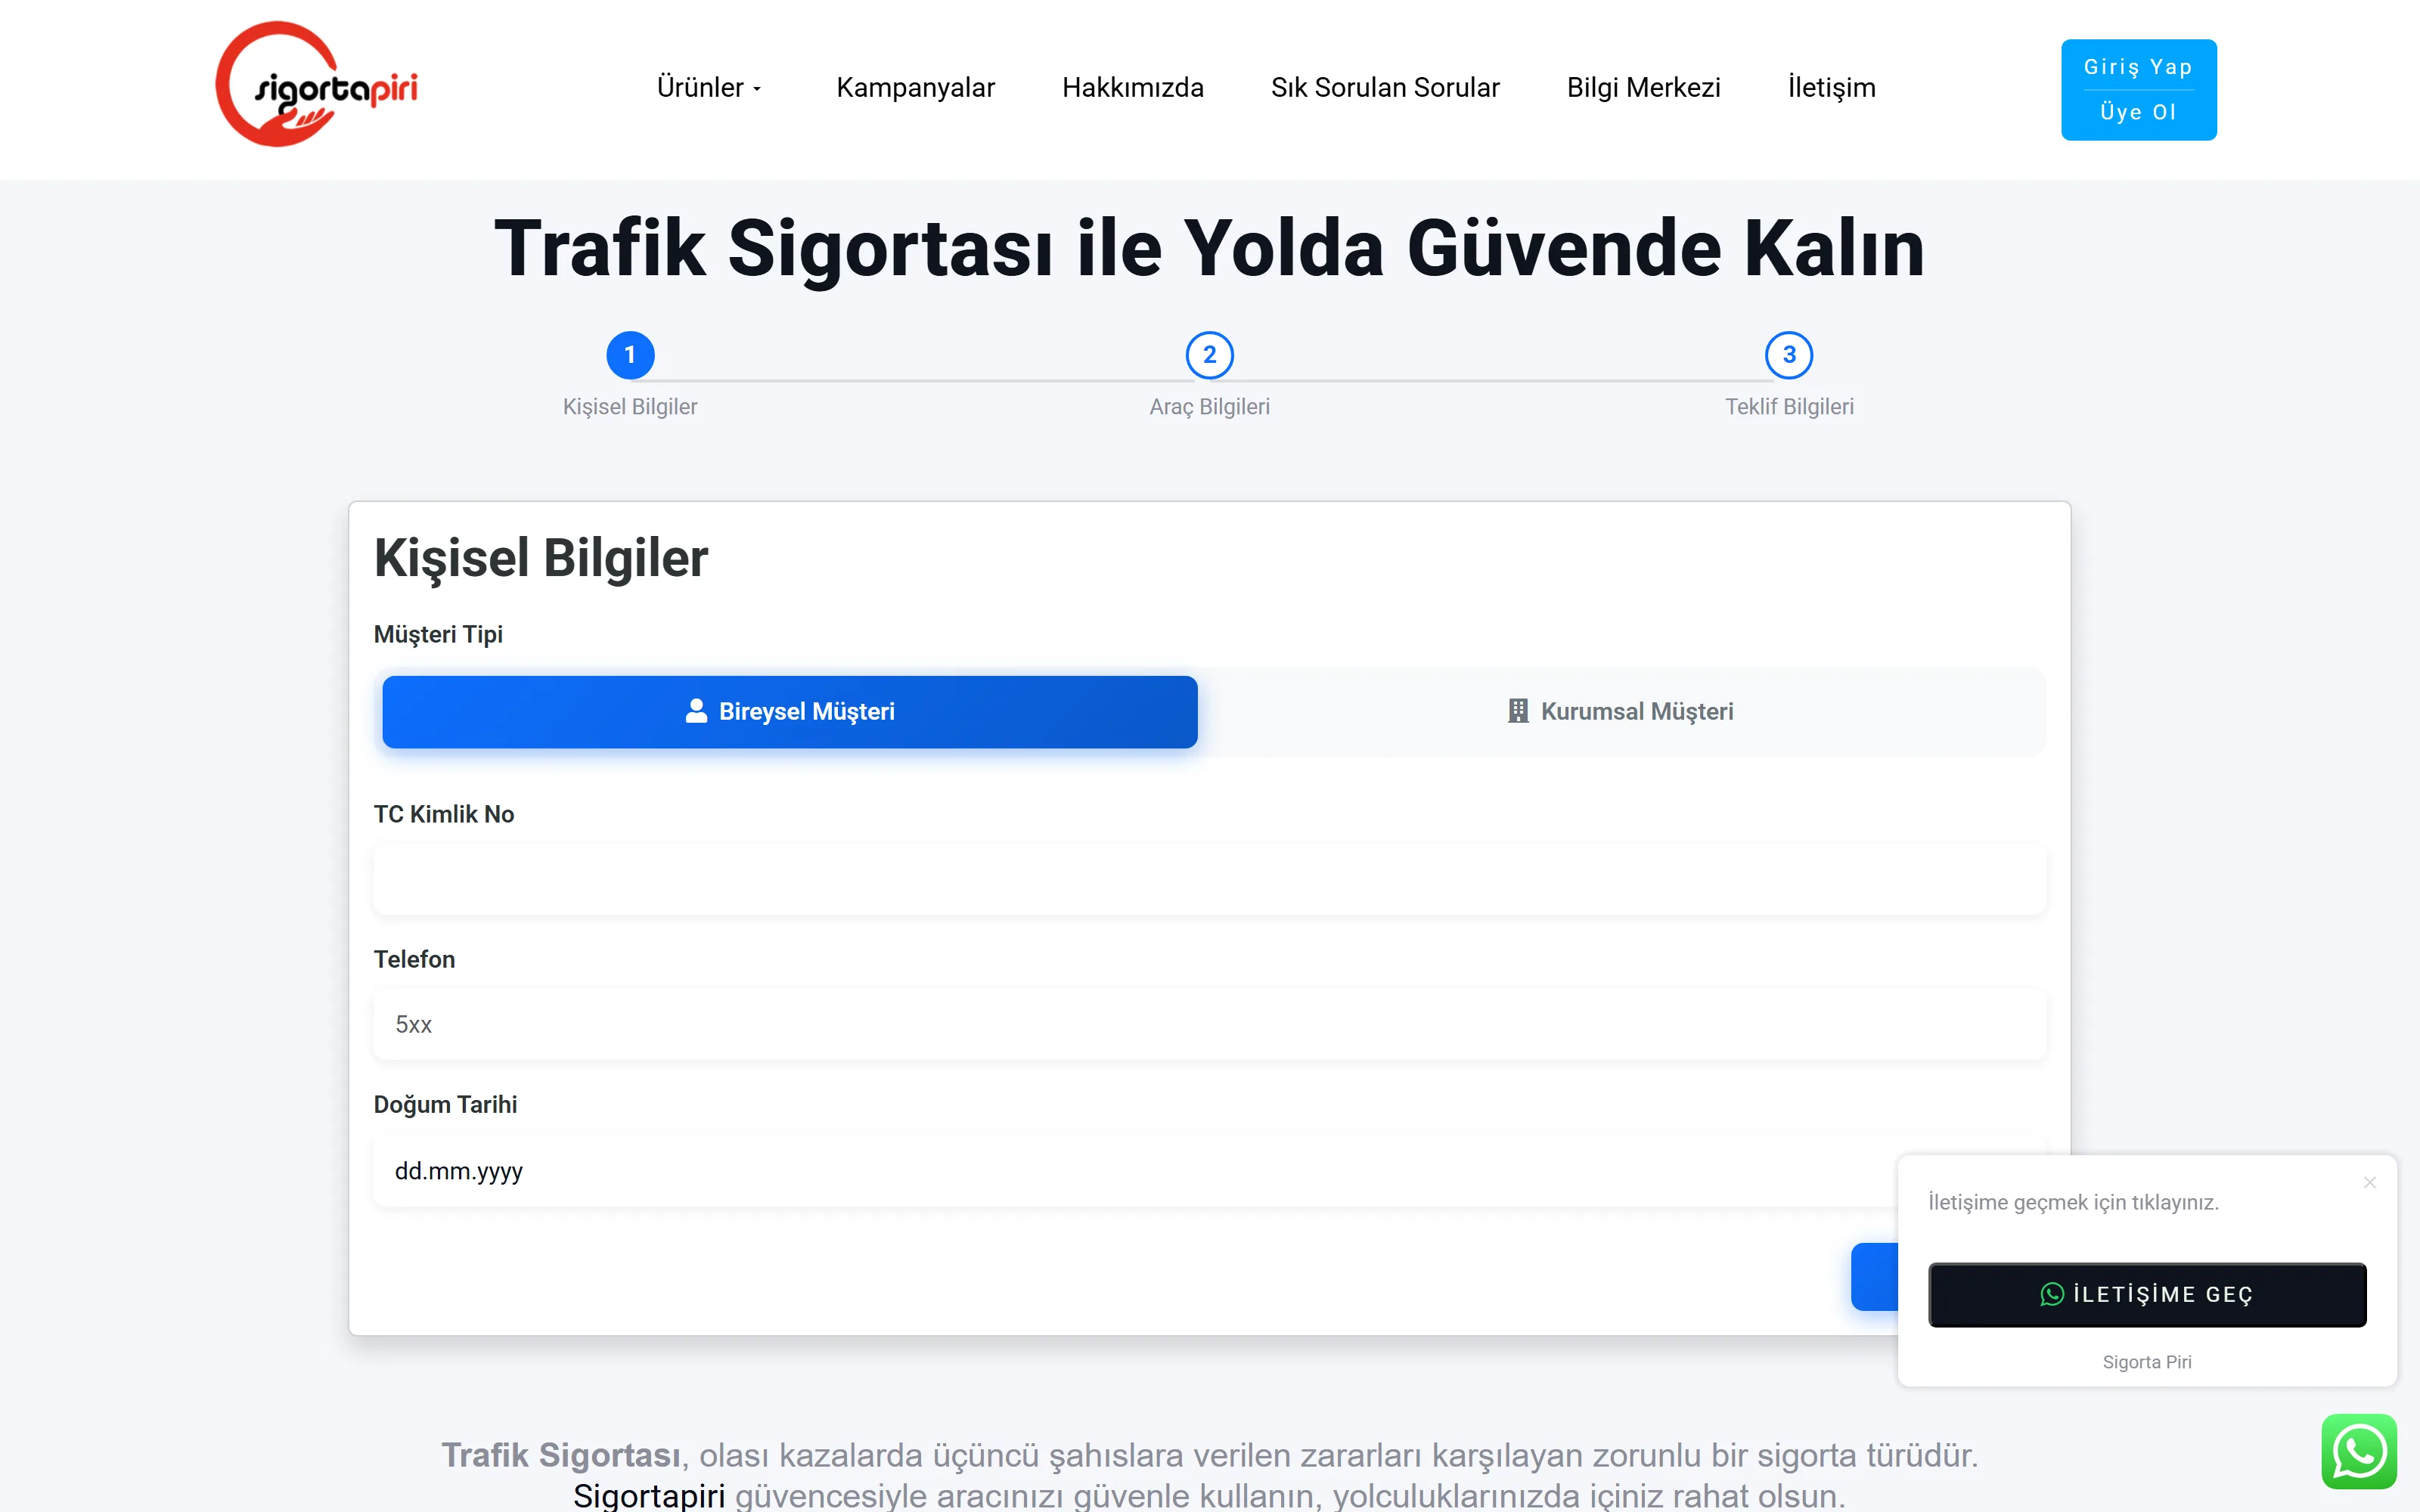Image resolution: width=2420 pixels, height=1512 pixels.
Task: Open the Doğum Tarihi date field
Action: pos(1209,1170)
